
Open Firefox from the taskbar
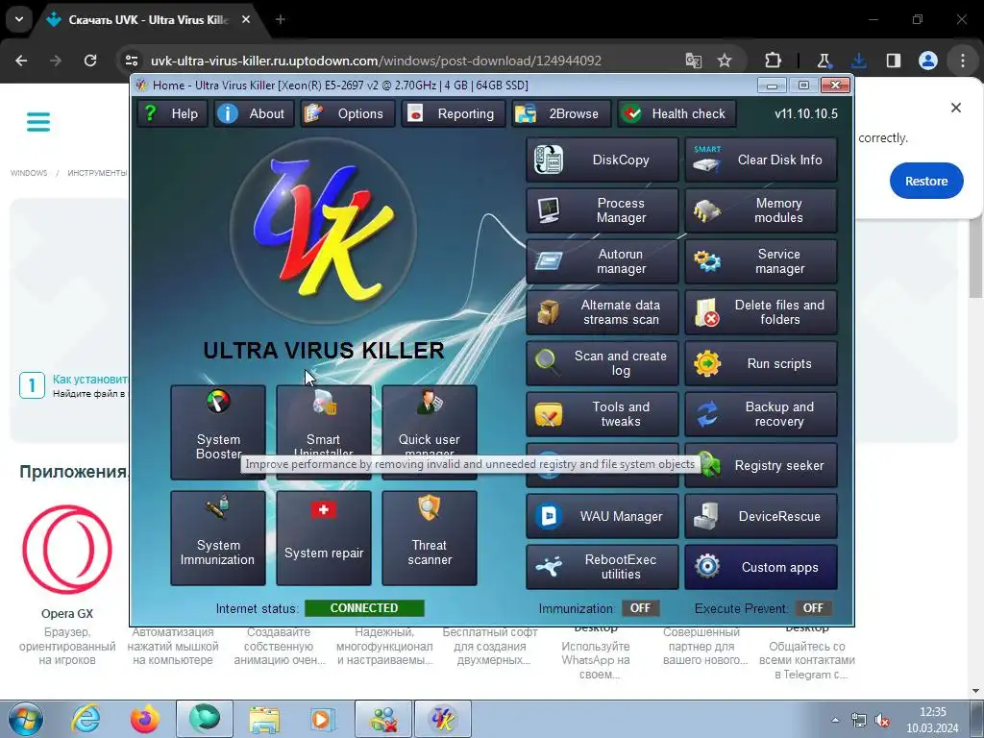[x=145, y=719]
